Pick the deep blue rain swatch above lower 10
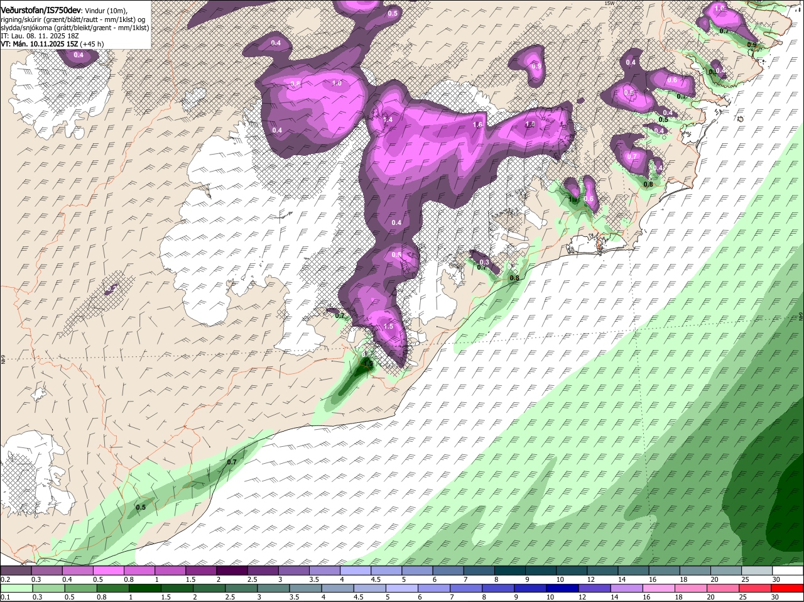The height and width of the screenshot is (602, 804). [563, 588]
